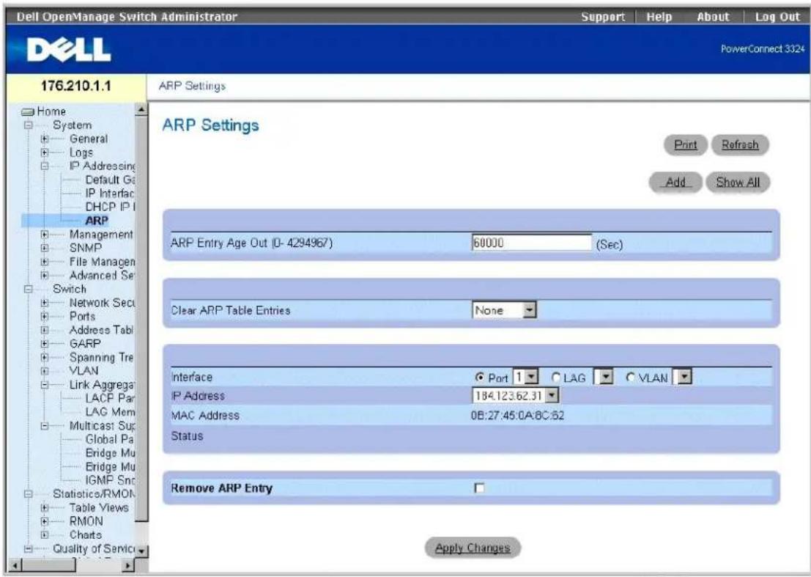This screenshot has height=577, width=811.
Task: Expand the General tree node
Action: [x=45, y=139]
